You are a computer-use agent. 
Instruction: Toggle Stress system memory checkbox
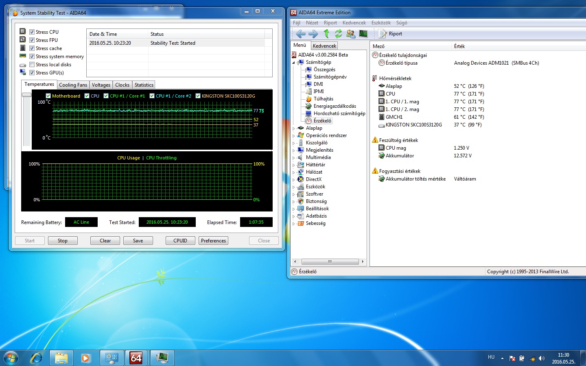(32, 57)
